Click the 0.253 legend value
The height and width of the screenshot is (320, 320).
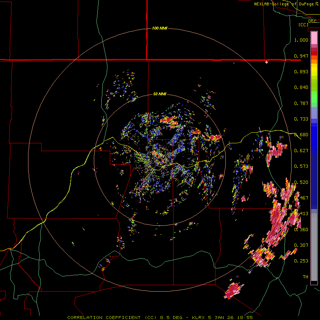pos(301,261)
